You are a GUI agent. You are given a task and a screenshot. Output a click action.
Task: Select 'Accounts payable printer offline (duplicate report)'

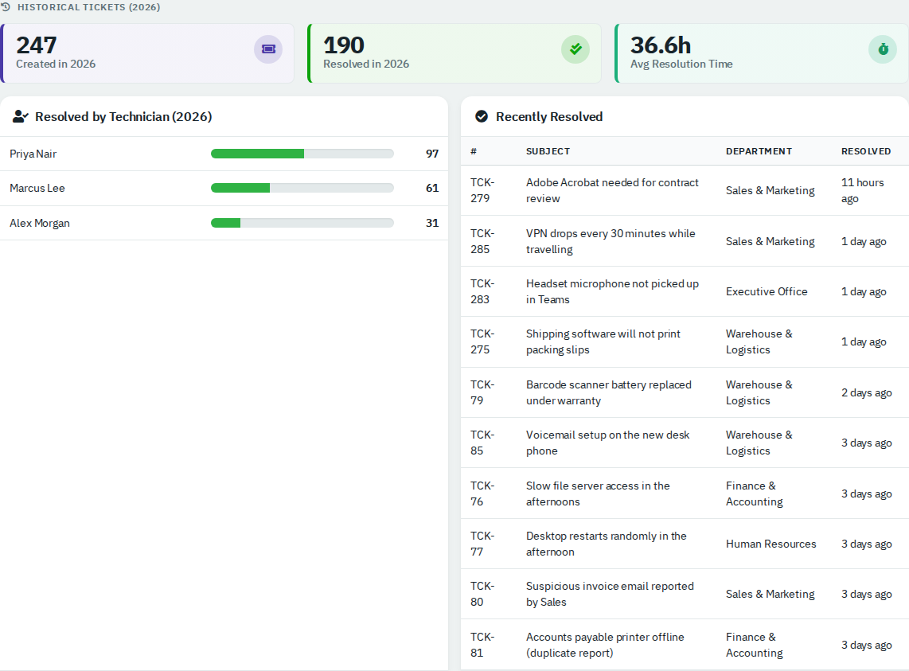[605, 645]
